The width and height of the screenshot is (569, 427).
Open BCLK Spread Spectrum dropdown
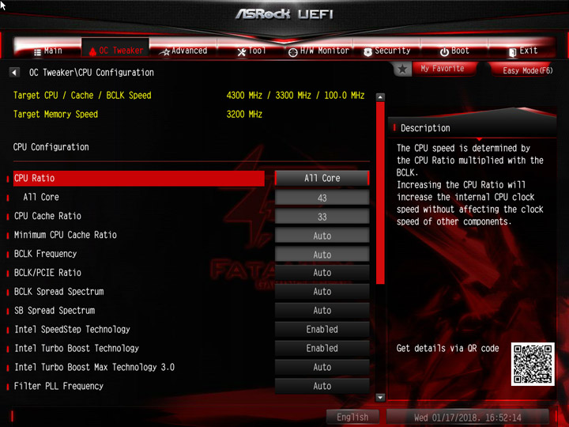pos(322,292)
